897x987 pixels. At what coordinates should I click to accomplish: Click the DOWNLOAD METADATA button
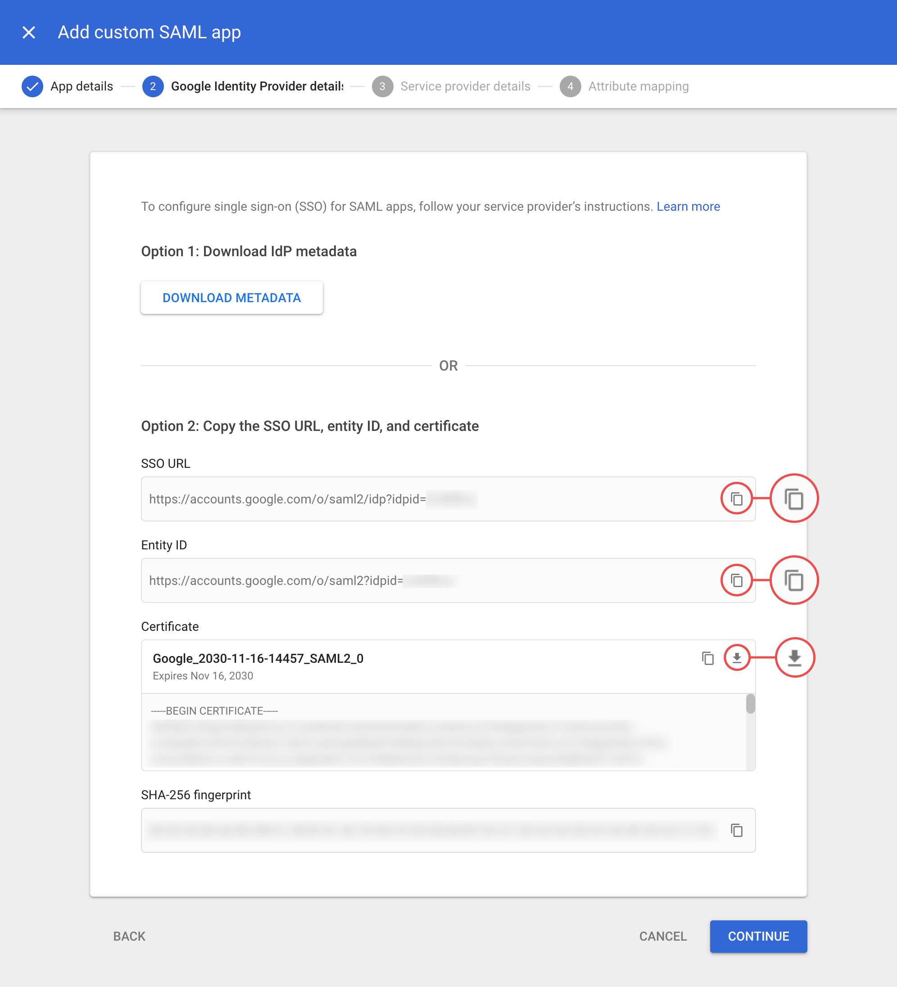(x=231, y=298)
